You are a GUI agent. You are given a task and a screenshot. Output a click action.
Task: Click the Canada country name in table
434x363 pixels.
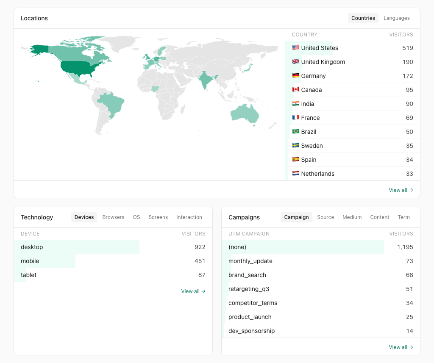coord(312,90)
